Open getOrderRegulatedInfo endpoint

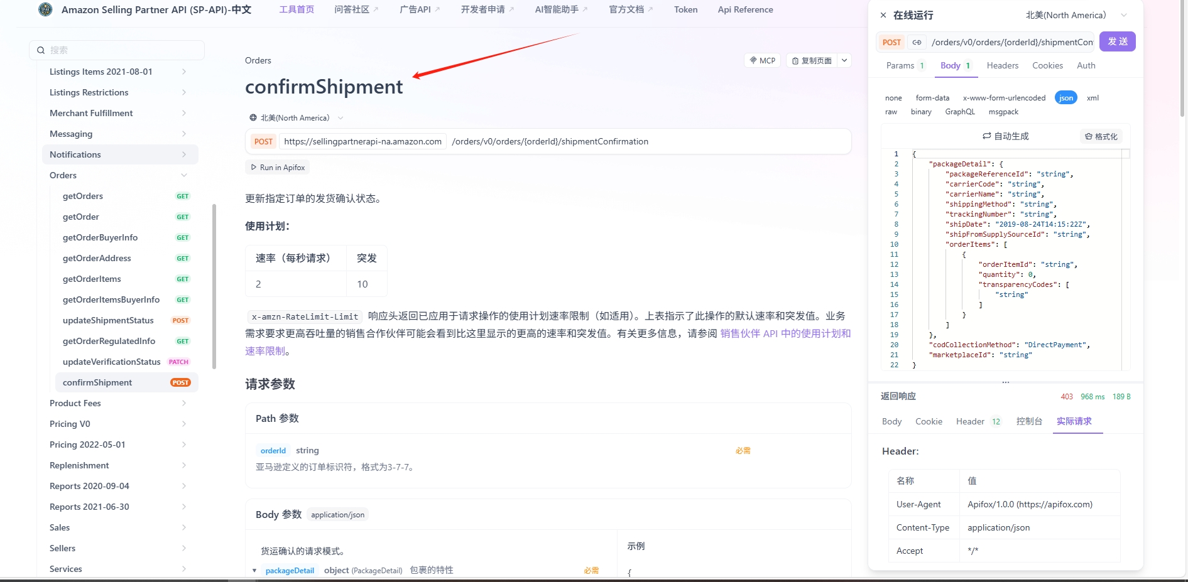[x=126, y=341]
